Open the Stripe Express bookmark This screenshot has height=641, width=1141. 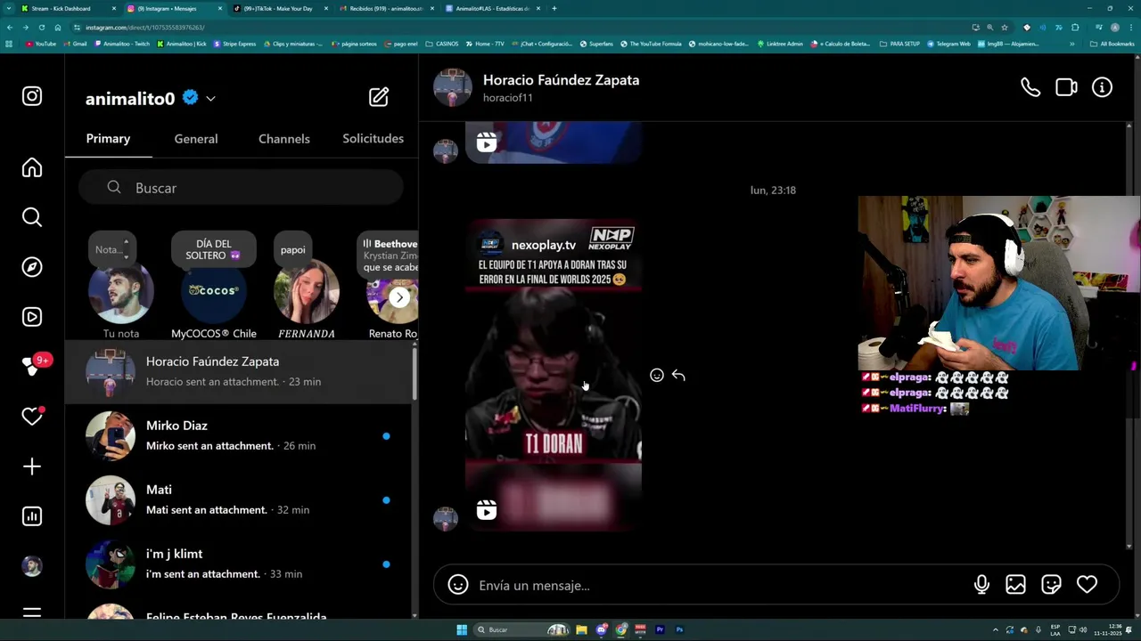[234, 44]
